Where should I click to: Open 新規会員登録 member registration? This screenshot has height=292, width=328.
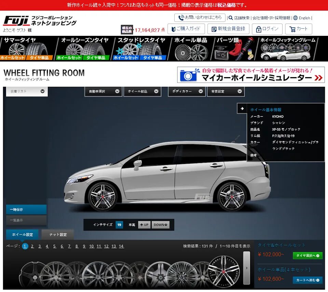point(229,29)
